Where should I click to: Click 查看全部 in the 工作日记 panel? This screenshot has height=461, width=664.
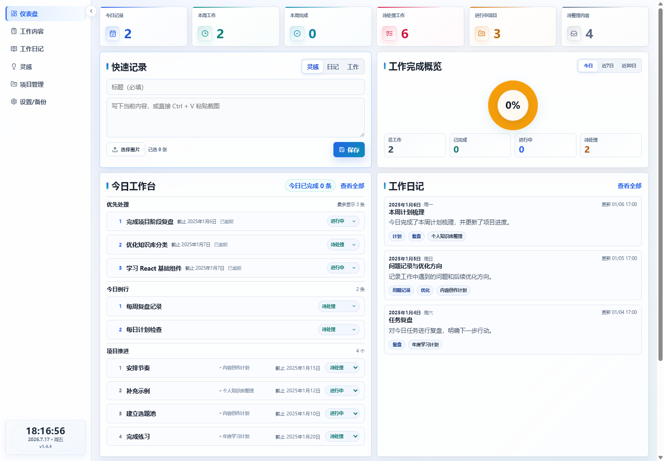(x=629, y=186)
